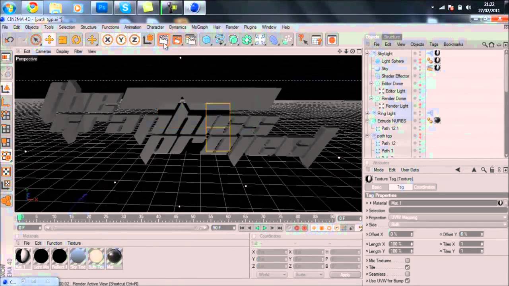
Task: Add a Cube primitive object
Action: click(206, 40)
